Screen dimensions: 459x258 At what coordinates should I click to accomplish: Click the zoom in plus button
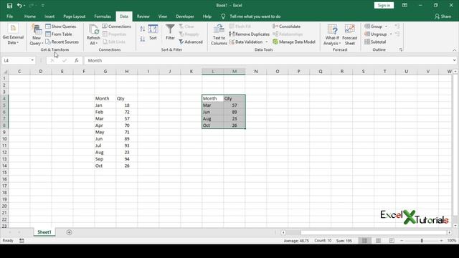coord(442,241)
